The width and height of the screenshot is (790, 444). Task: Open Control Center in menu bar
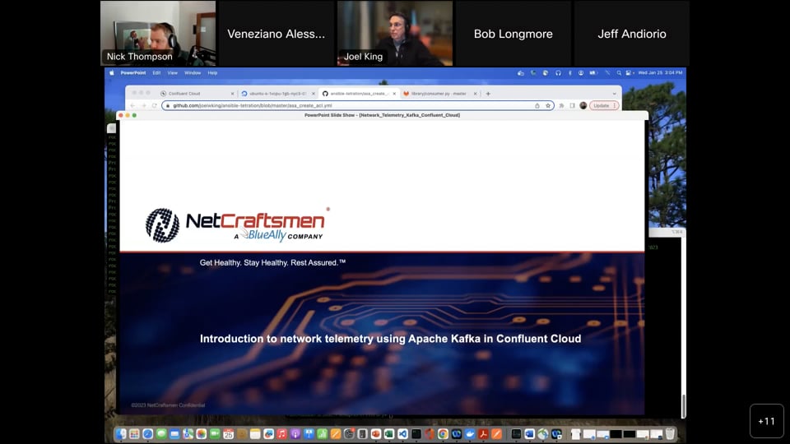tap(628, 73)
